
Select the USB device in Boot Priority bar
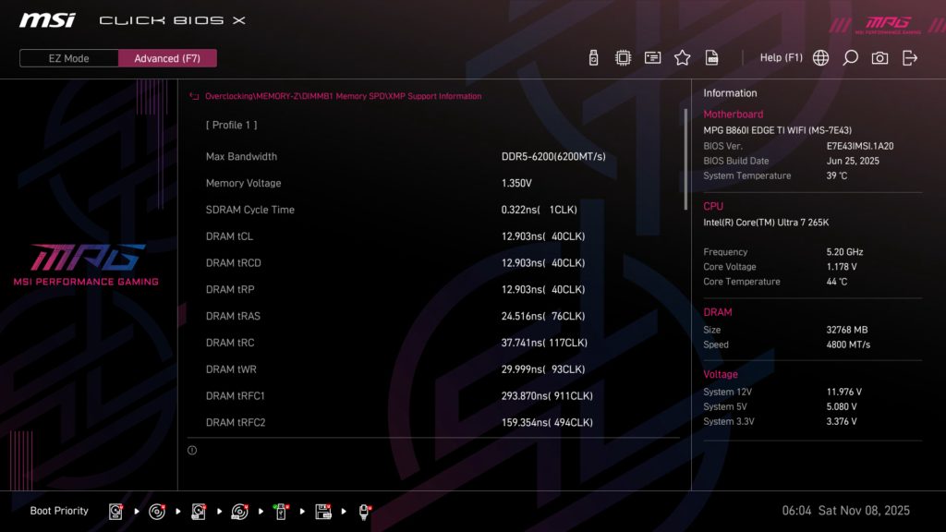pyautogui.click(x=282, y=511)
